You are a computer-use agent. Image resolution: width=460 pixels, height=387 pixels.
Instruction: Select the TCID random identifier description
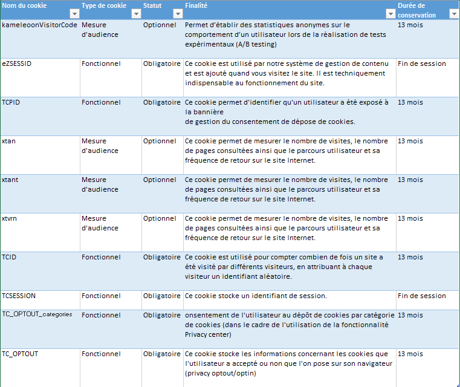coord(290,271)
